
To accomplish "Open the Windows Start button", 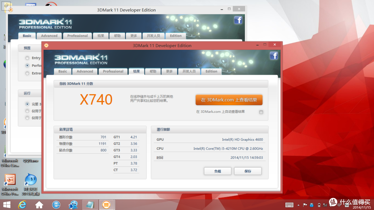I will [x=7, y=205].
